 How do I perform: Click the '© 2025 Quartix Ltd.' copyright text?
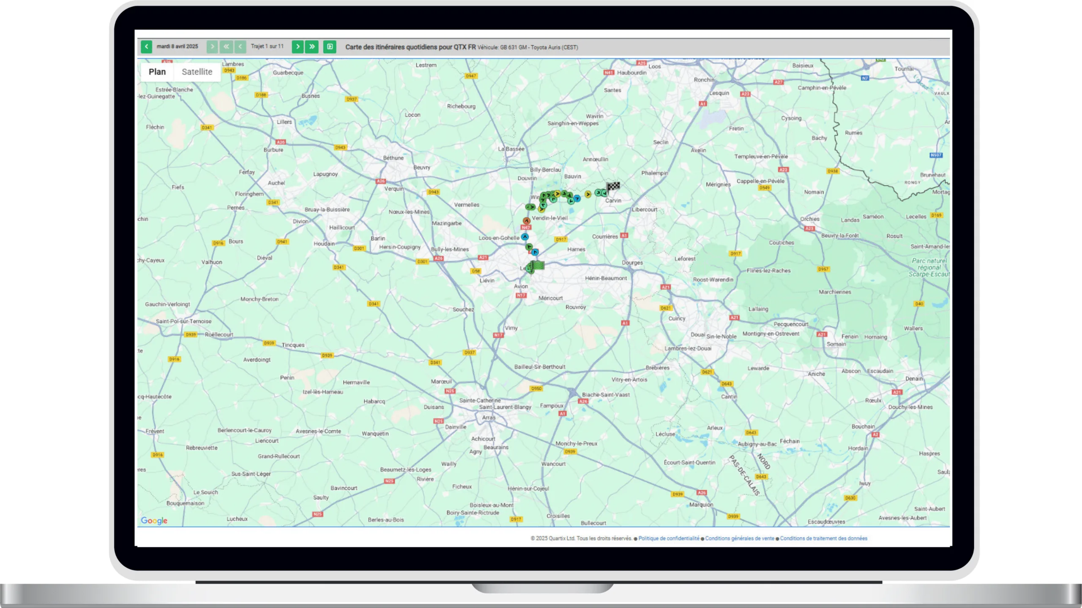pos(553,538)
